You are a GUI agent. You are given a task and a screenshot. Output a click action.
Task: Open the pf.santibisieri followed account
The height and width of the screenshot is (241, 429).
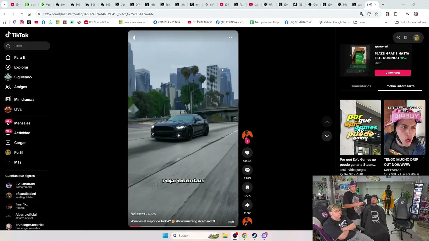25,195
